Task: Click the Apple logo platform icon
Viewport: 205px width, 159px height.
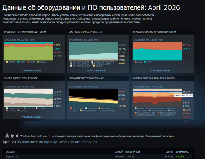Action: (17, 136)
